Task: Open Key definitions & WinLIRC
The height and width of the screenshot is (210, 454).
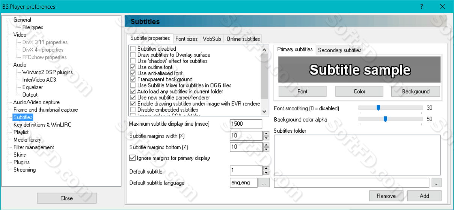Action: (x=42, y=125)
